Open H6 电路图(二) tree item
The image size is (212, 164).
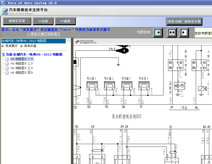(22, 63)
